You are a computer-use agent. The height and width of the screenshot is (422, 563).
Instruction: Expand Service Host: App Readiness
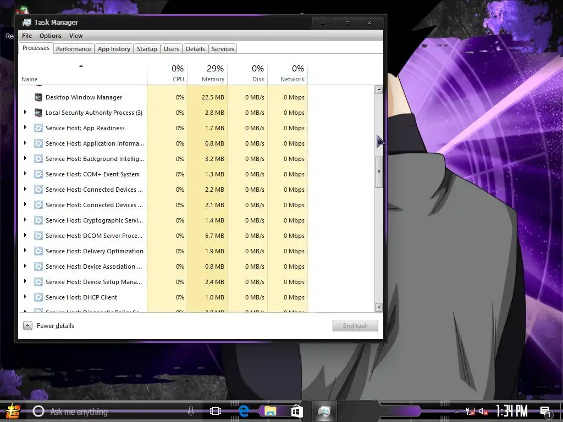pos(25,127)
